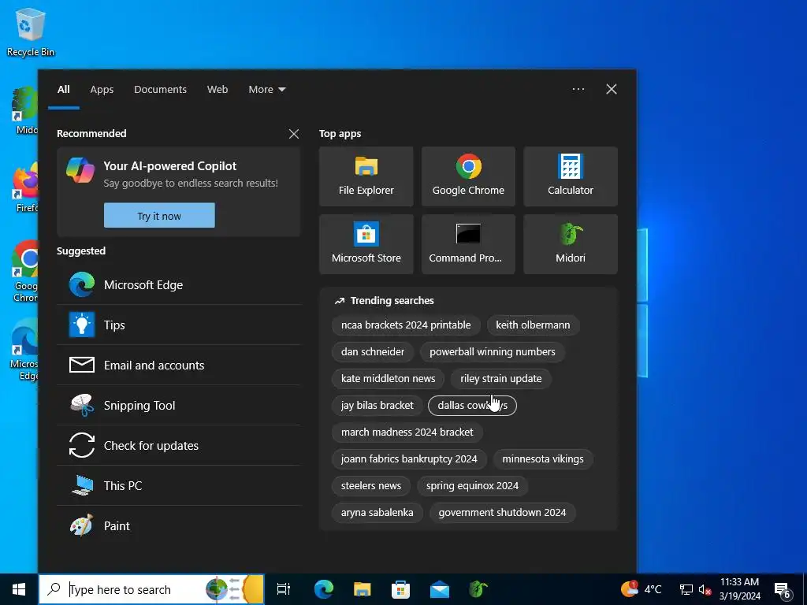Open the search panel options ellipsis
The image size is (807, 605).
(578, 89)
